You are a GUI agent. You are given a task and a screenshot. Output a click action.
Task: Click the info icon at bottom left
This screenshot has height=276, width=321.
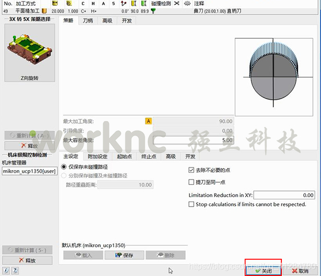(6, 270)
